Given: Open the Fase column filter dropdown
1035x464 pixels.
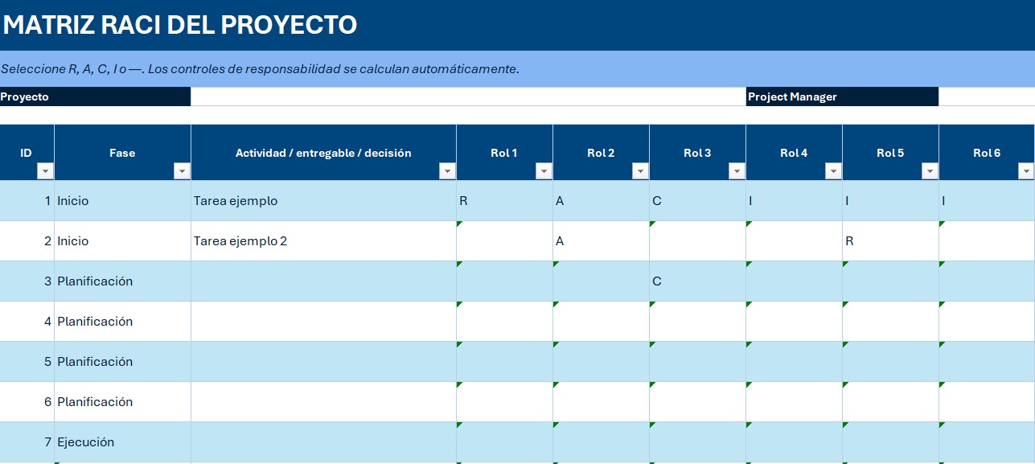Looking at the screenshot, I should click(x=183, y=171).
